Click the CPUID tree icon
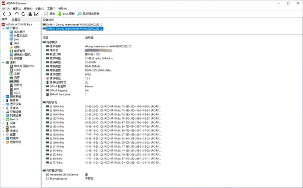 point(11,70)
